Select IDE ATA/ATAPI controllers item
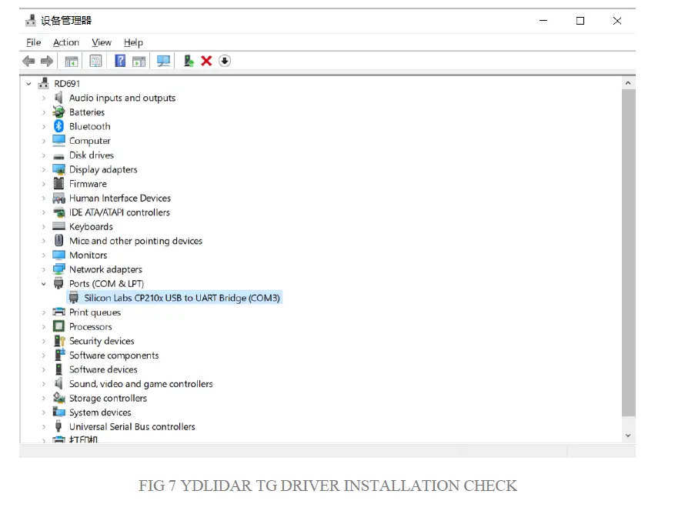685x514 pixels. point(119,212)
